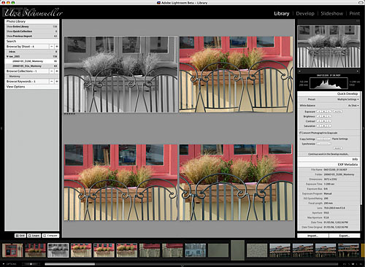Screen dimensions: 365x267
Task: Collapse the raw_2005 folder tree
Action: click(7, 56)
